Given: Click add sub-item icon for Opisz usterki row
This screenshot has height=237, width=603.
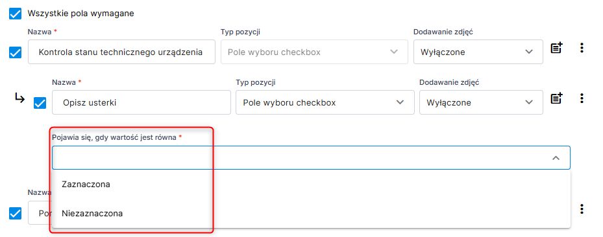Looking at the screenshot, I should (556, 98).
